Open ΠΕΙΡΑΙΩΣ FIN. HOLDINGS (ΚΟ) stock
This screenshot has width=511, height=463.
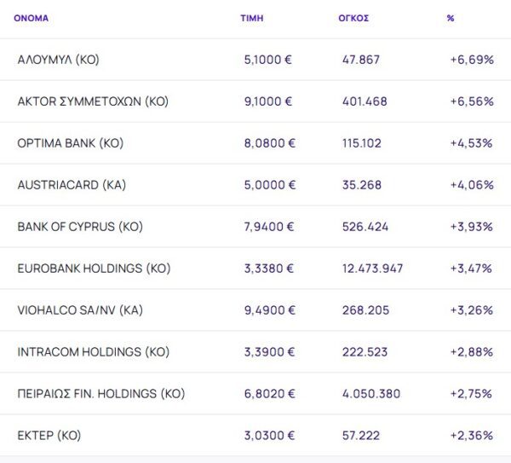100,394
